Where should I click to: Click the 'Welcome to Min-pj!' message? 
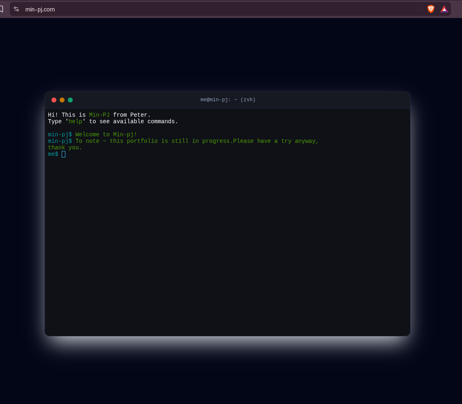click(x=106, y=135)
